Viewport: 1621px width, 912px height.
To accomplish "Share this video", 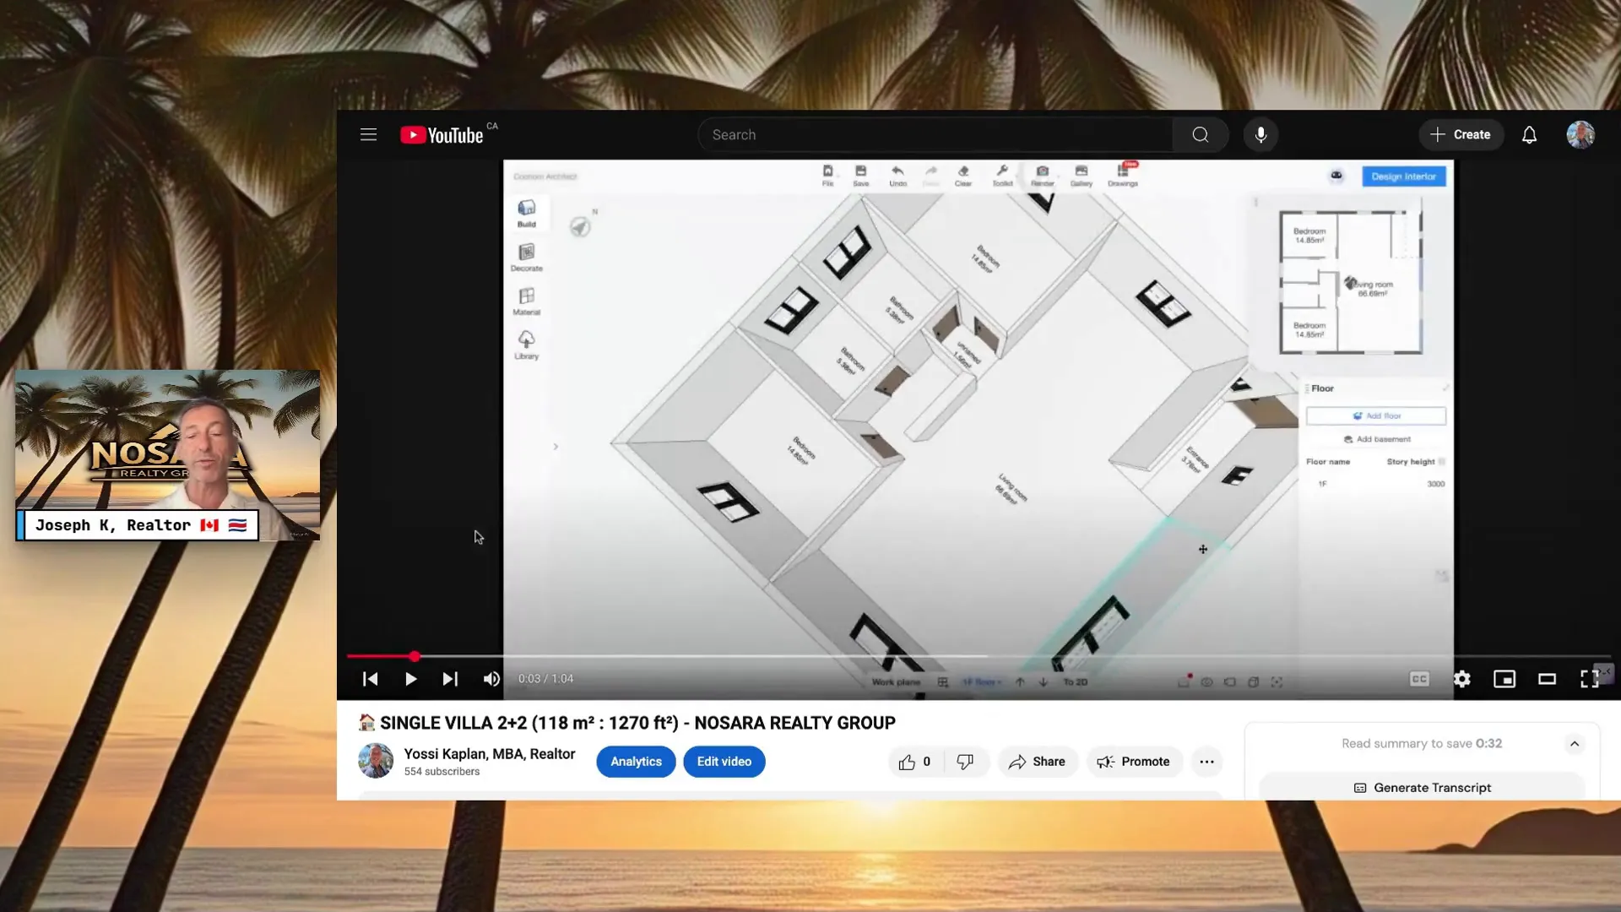I will (1037, 762).
